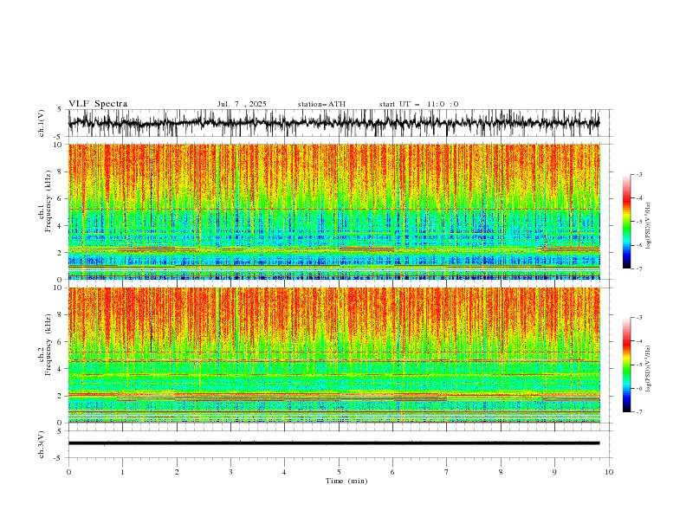Image resolution: width=686 pixels, height=530 pixels.
Task: Click the "ch.3(V)" axis label
Action: [x=42, y=444]
